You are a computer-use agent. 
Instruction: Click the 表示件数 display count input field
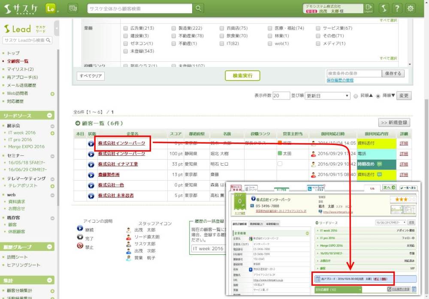(x=281, y=96)
